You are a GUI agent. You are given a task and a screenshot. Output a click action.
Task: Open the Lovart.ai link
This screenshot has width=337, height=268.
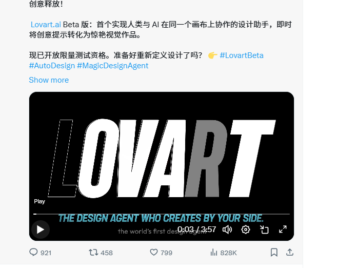(46, 25)
